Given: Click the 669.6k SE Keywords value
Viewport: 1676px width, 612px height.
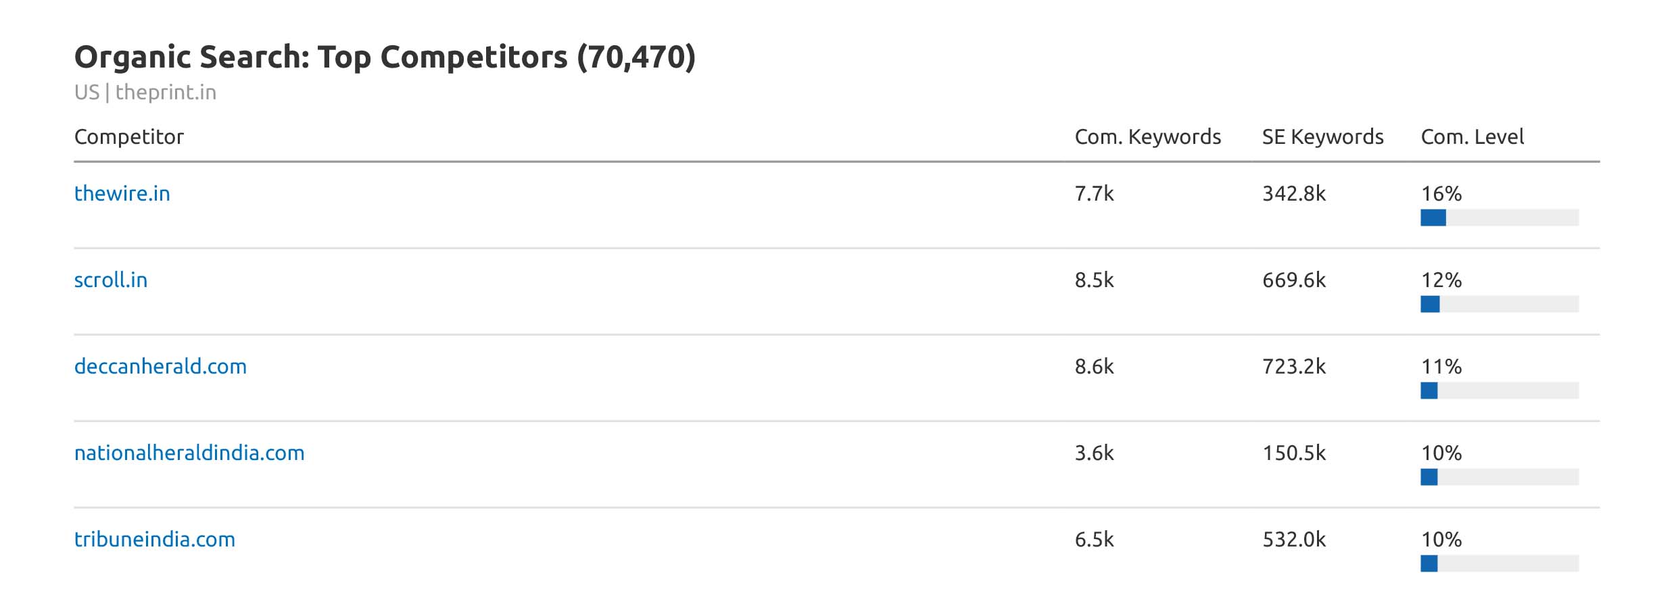Looking at the screenshot, I should coord(1294,280).
